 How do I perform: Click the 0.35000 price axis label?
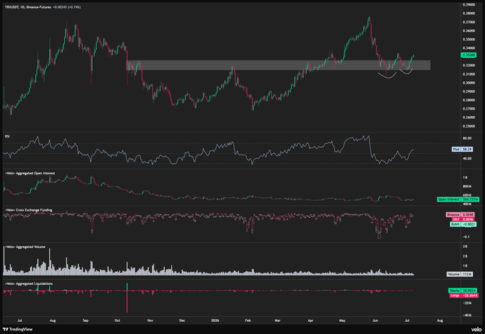[469, 40]
